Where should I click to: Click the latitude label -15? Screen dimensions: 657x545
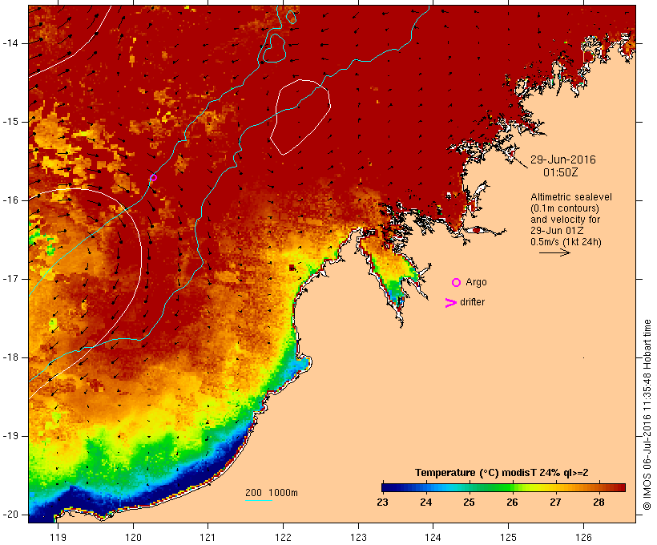[10, 122]
